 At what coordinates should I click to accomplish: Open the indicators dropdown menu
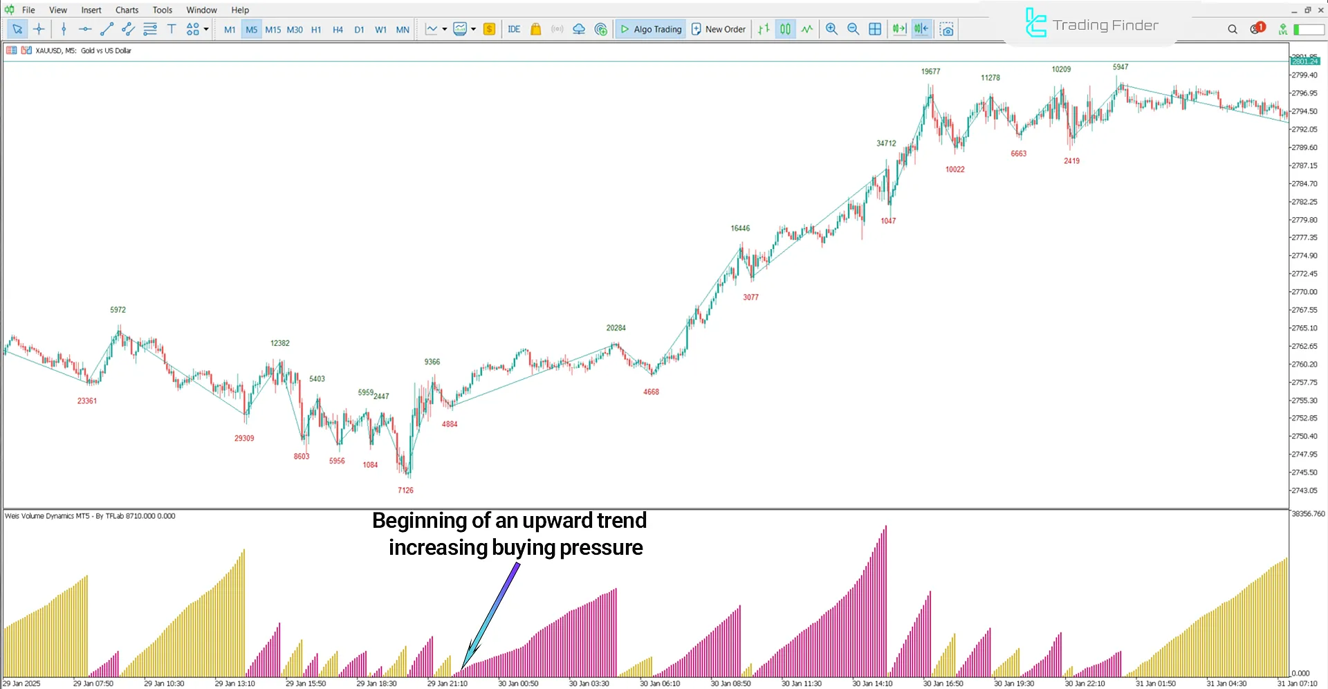(473, 29)
